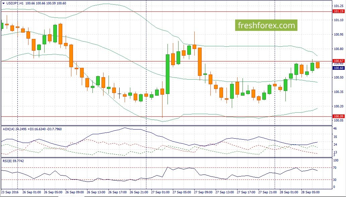Click the 27 Sep 17:00 time label
Viewport: 346px width, 197px height.
[246, 192]
